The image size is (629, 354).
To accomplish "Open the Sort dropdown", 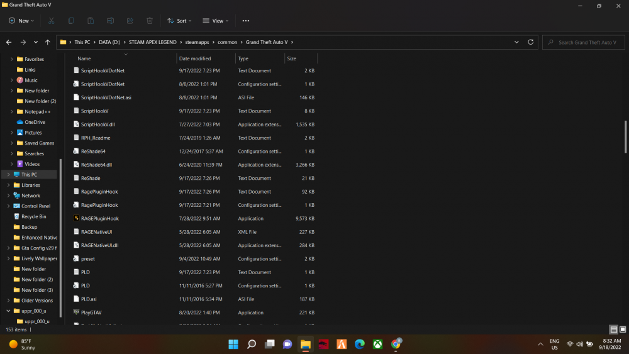I will pos(179,21).
